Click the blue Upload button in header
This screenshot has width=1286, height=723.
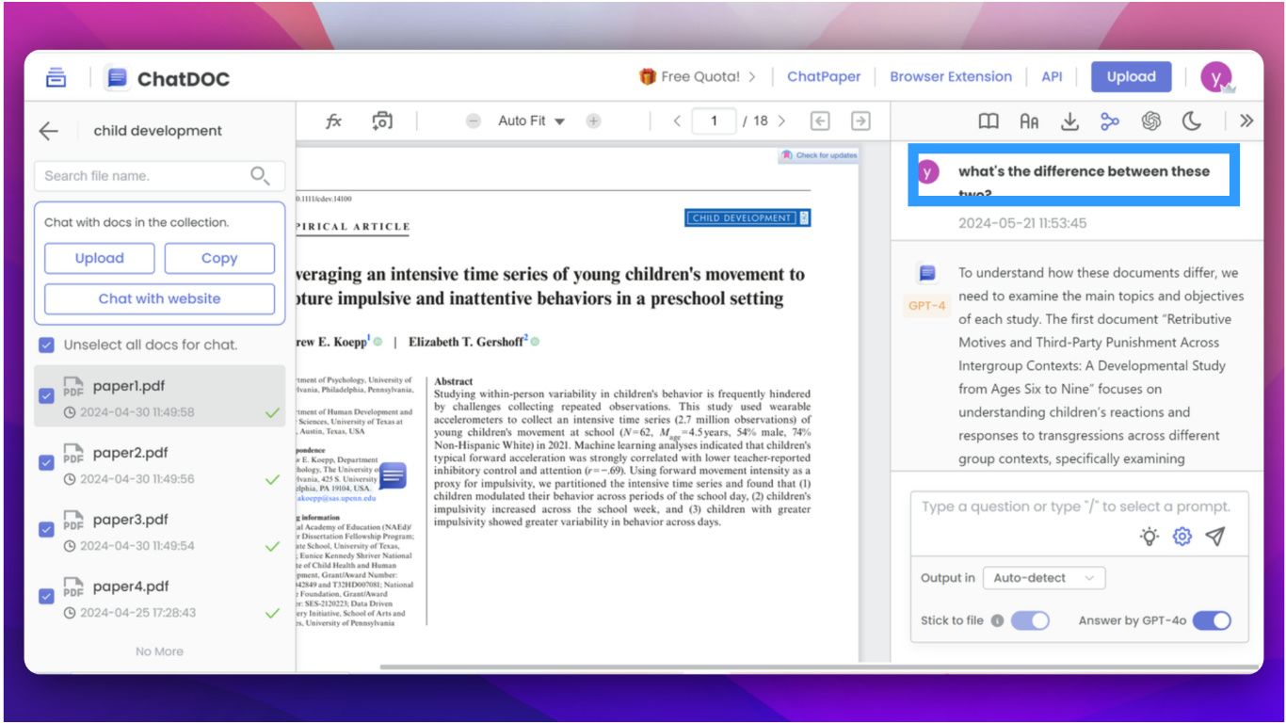1131,77
